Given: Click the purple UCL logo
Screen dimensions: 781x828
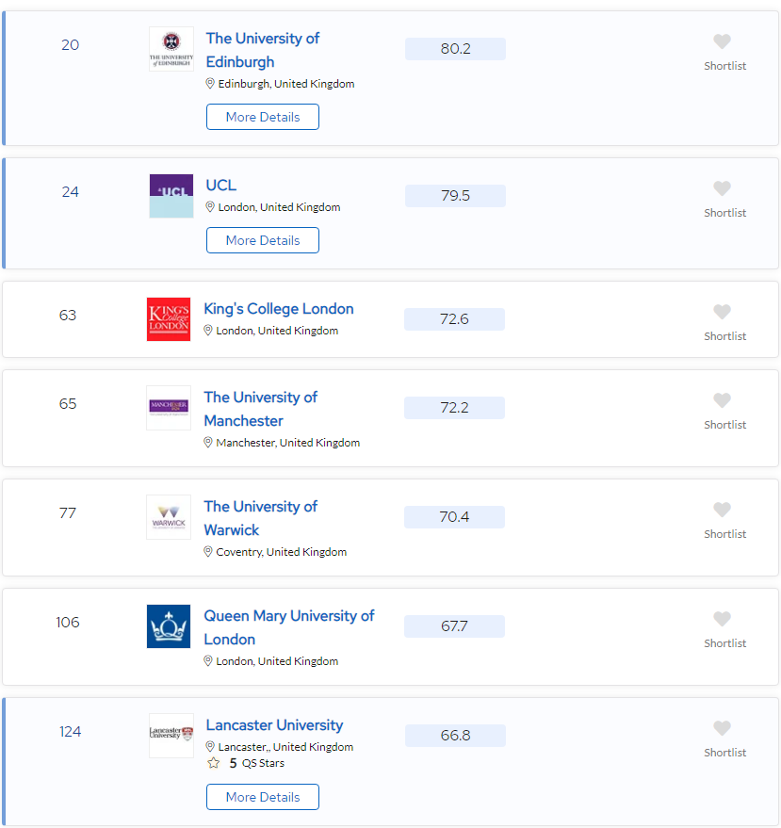Looking at the screenshot, I should click(x=171, y=196).
